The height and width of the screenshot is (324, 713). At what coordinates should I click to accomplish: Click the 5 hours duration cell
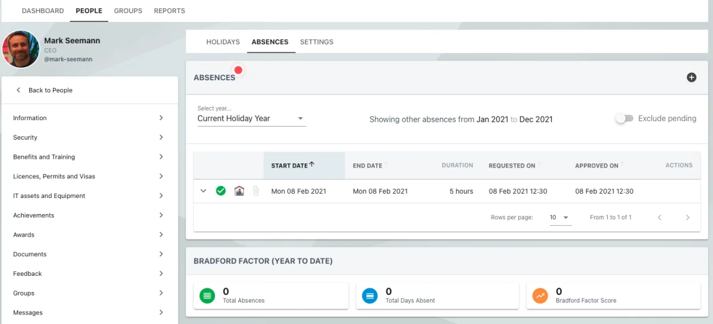tap(461, 191)
